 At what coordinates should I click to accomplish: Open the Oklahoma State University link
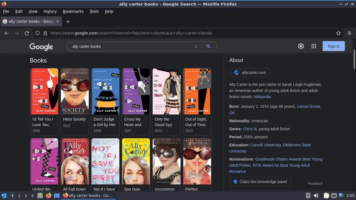point(297,145)
